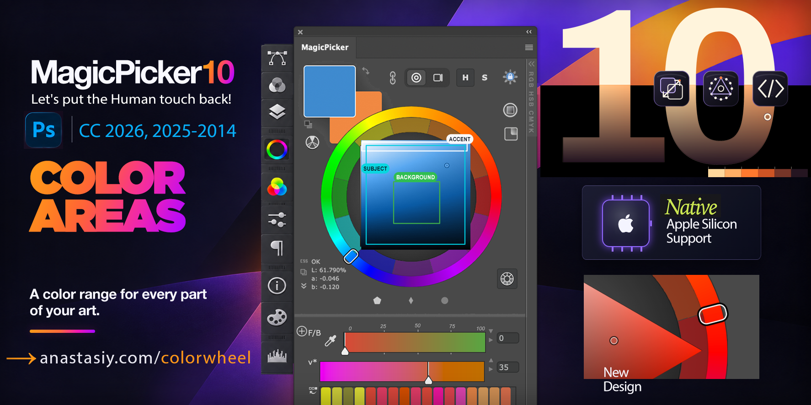
Task: Click the right arrow beside the 35 value field
Action: [491, 369]
